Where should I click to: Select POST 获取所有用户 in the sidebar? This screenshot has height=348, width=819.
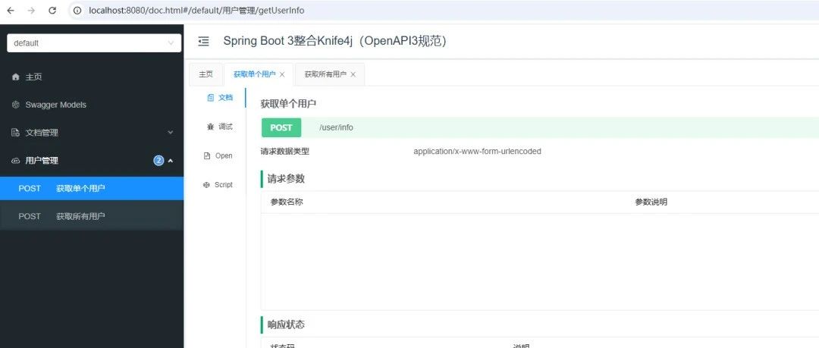coord(92,216)
